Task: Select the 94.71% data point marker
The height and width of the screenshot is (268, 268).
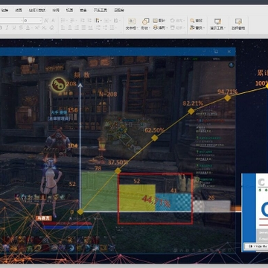Action: coord(227,98)
